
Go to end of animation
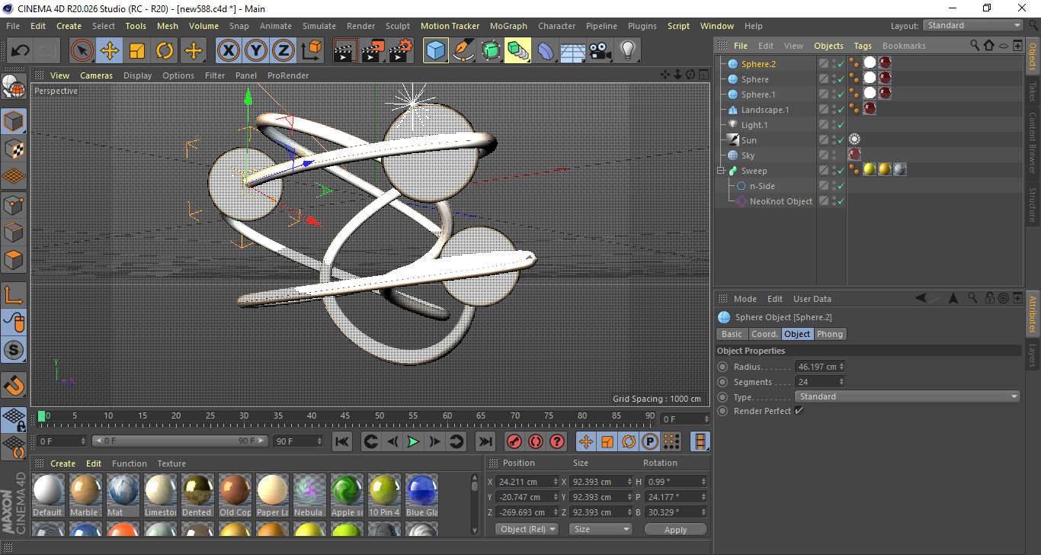(485, 441)
